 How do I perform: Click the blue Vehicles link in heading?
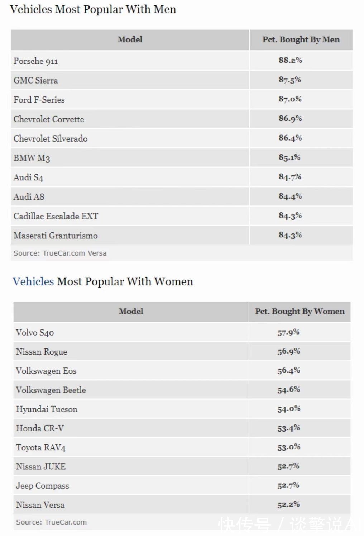33,281
